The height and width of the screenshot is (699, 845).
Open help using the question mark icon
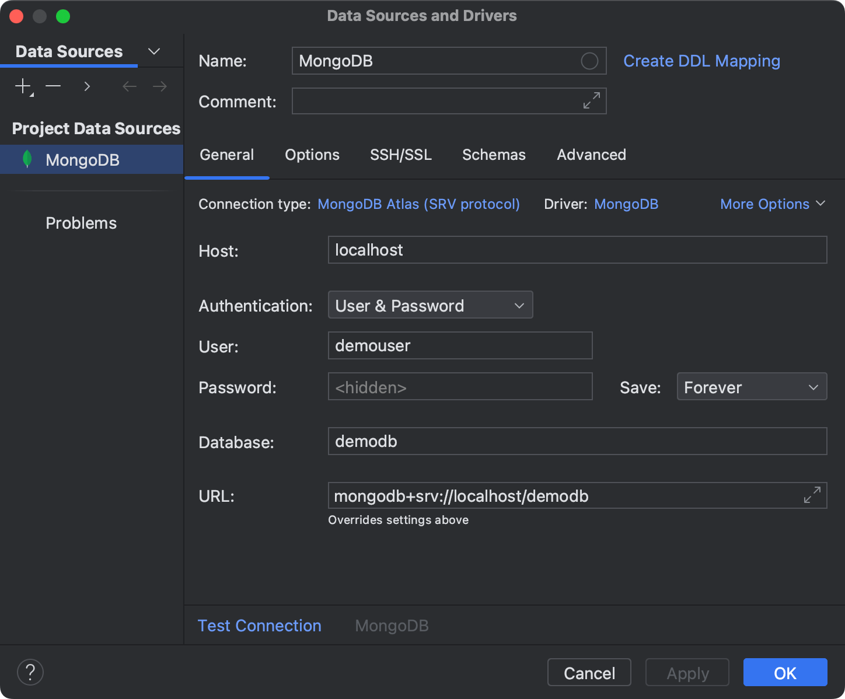(30, 672)
